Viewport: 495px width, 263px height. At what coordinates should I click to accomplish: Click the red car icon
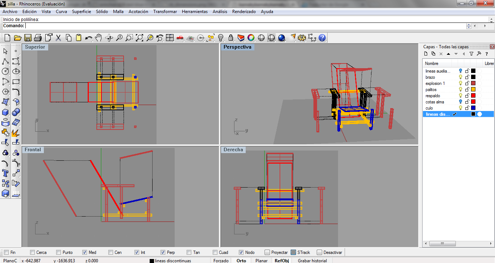pos(180,38)
